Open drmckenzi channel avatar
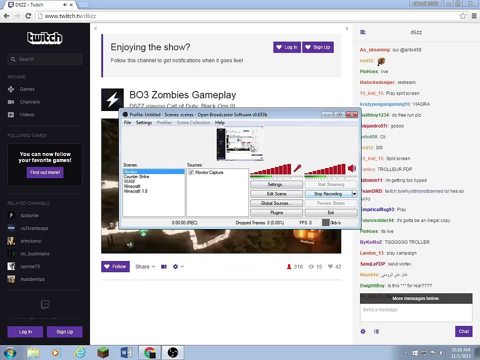 pos(11,241)
